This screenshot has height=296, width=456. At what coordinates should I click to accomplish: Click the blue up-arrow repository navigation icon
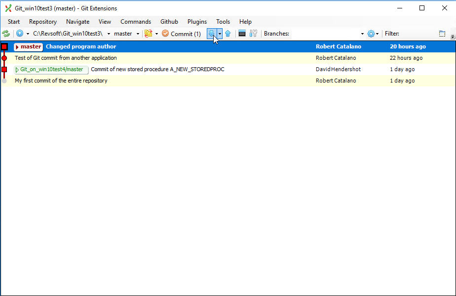click(20, 34)
